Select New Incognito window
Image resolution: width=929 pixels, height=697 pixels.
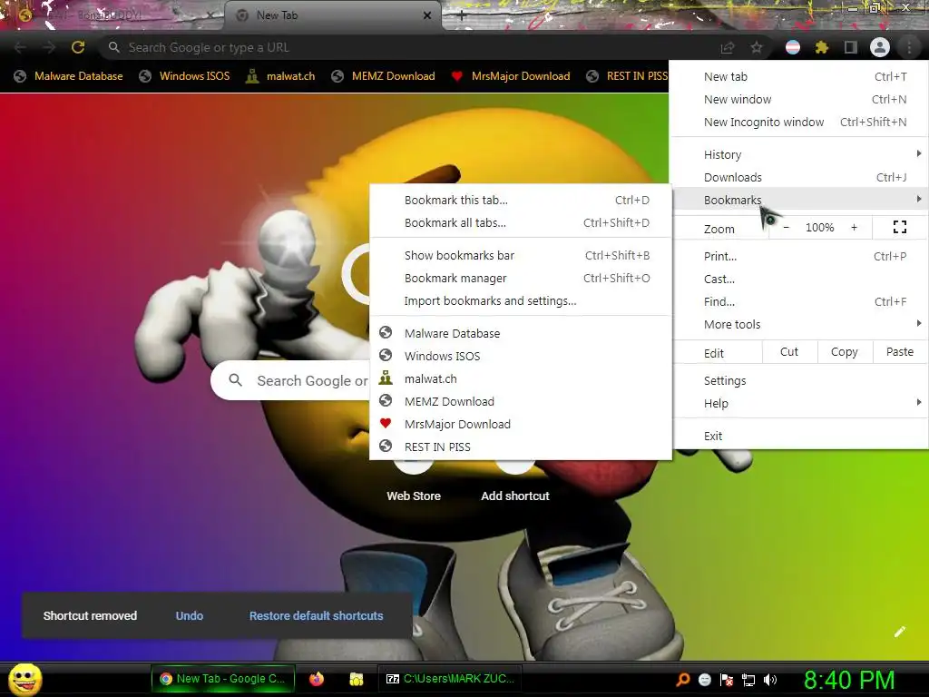[x=800, y=122]
